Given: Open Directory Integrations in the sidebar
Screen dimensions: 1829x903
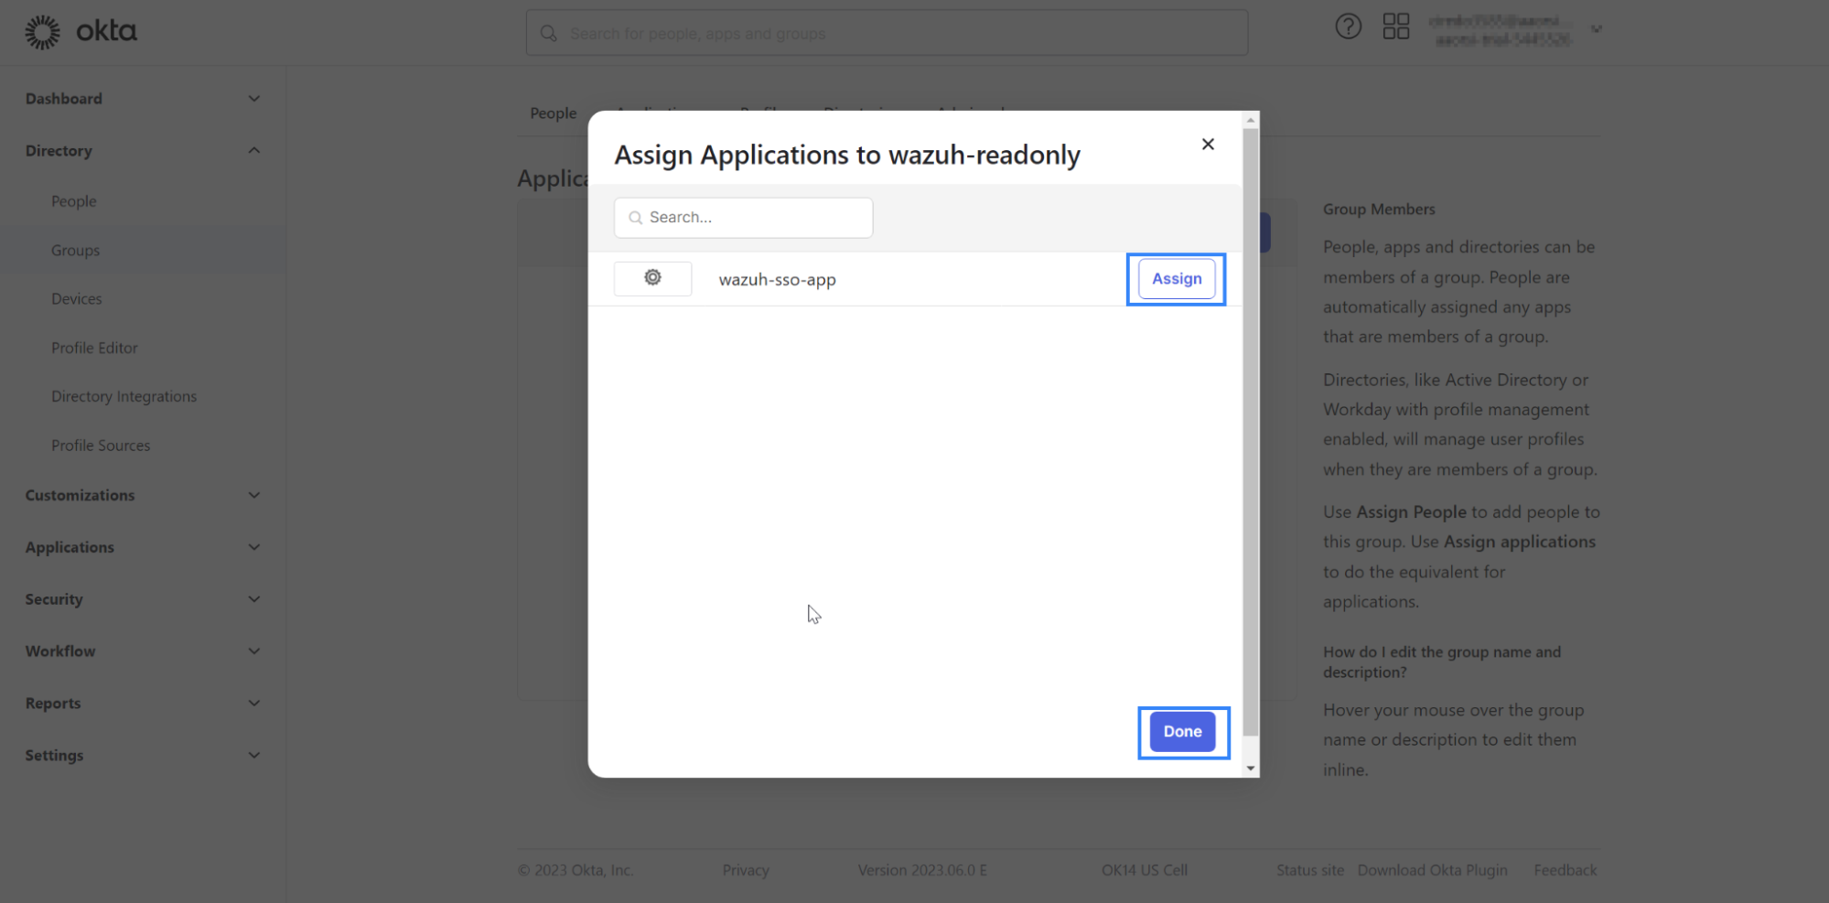Looking at the screenshot, I should coord(124,396).
